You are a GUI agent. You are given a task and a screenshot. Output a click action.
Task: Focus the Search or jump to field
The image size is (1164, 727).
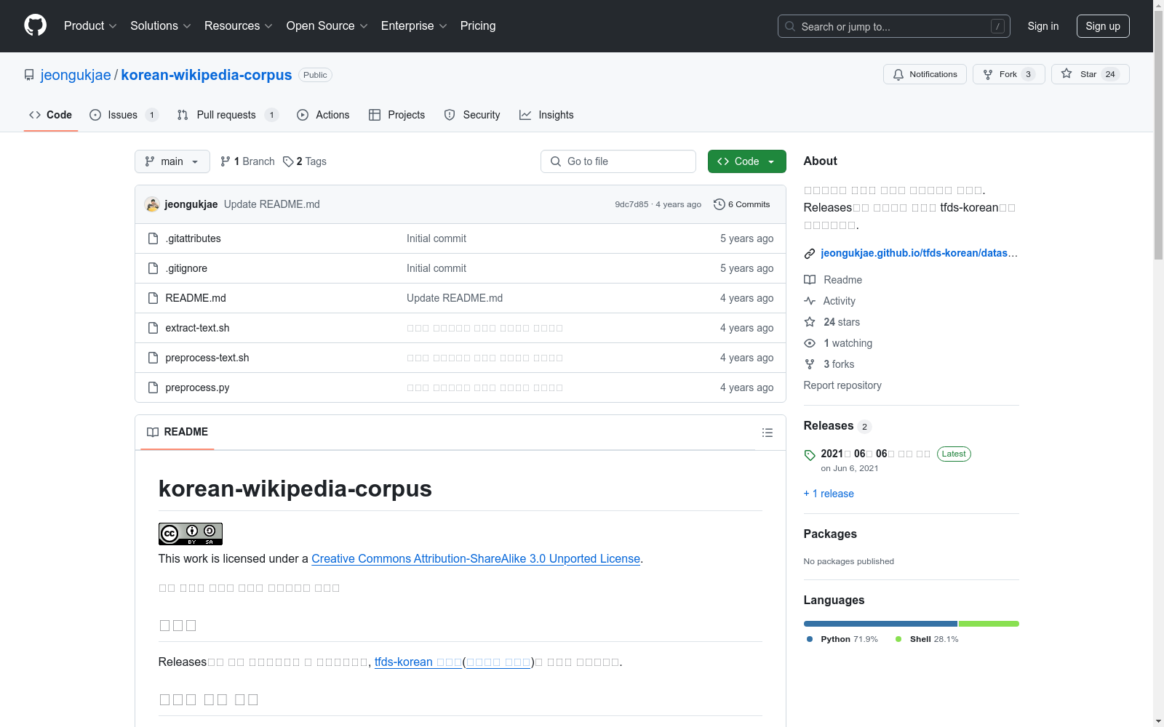894,26
